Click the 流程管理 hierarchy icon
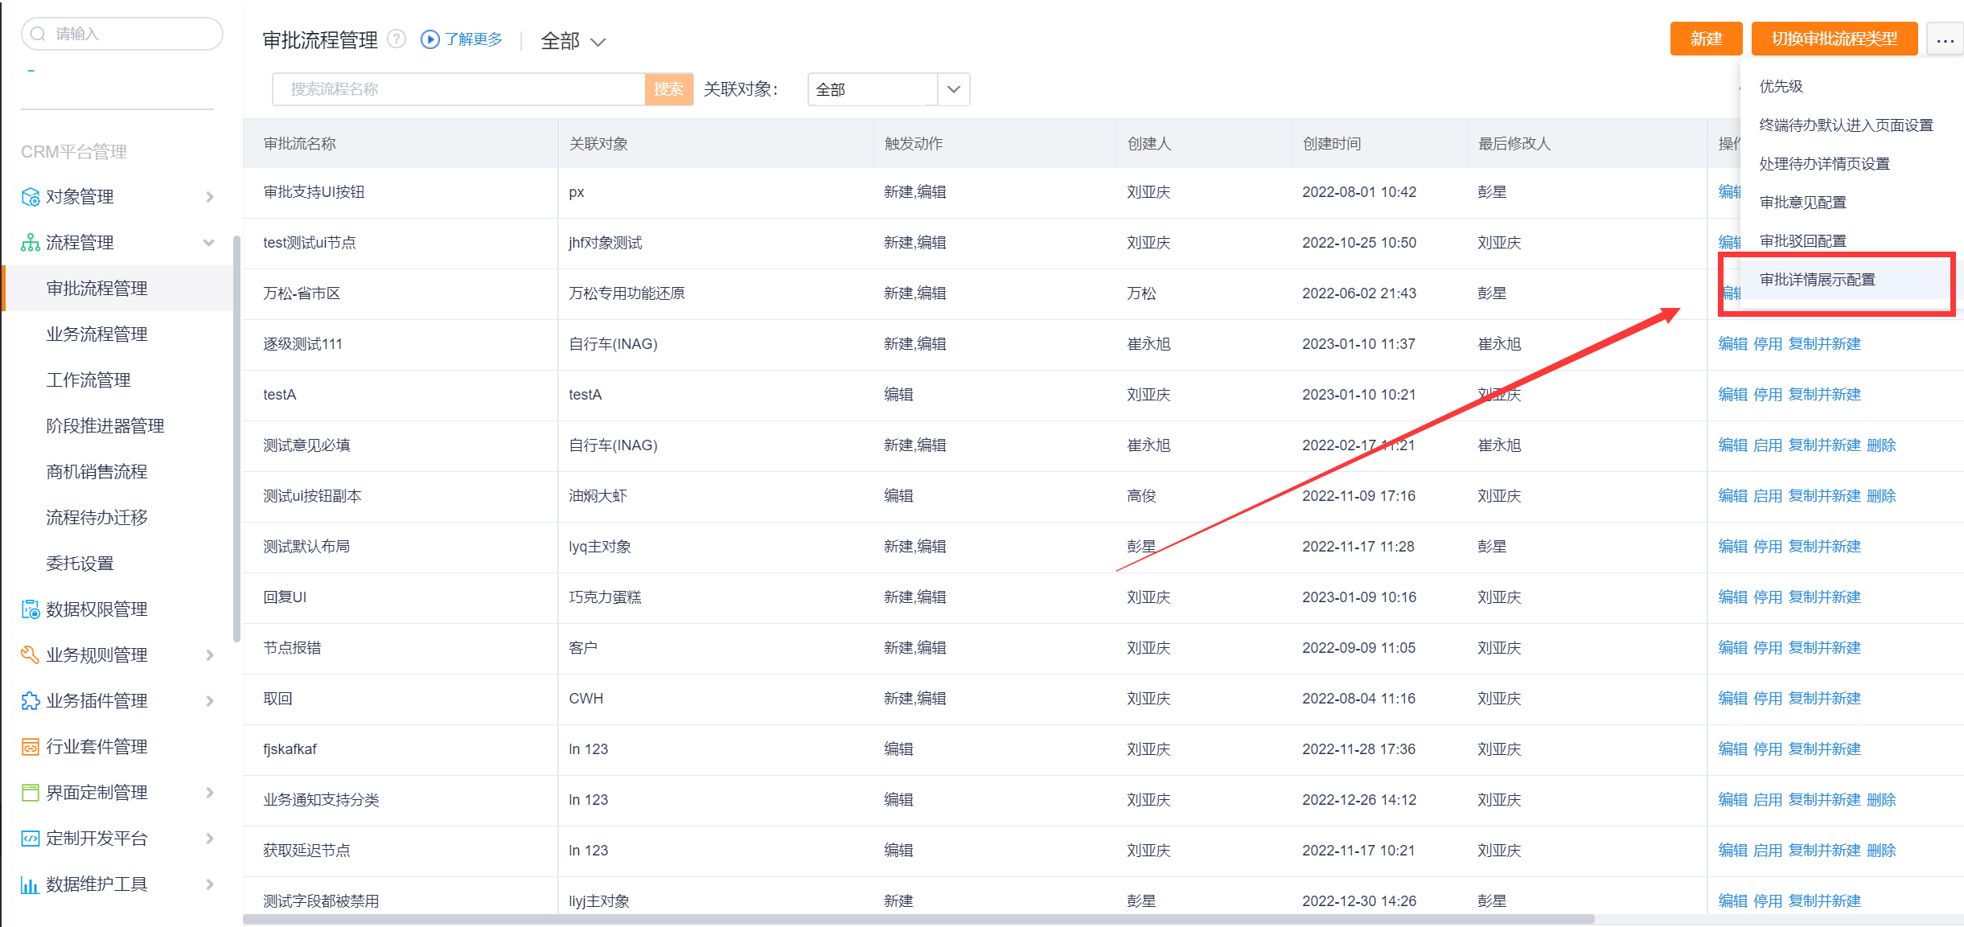Screen dimensions: 1964x927 coord(31,243)
